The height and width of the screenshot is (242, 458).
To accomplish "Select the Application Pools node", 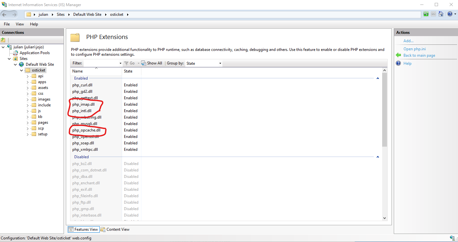I will pyautogui.click(x=35, y=53).
